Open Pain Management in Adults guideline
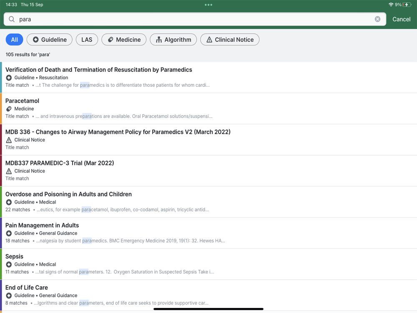The height and width of the screenshot is (313, 417). [208, 233]
